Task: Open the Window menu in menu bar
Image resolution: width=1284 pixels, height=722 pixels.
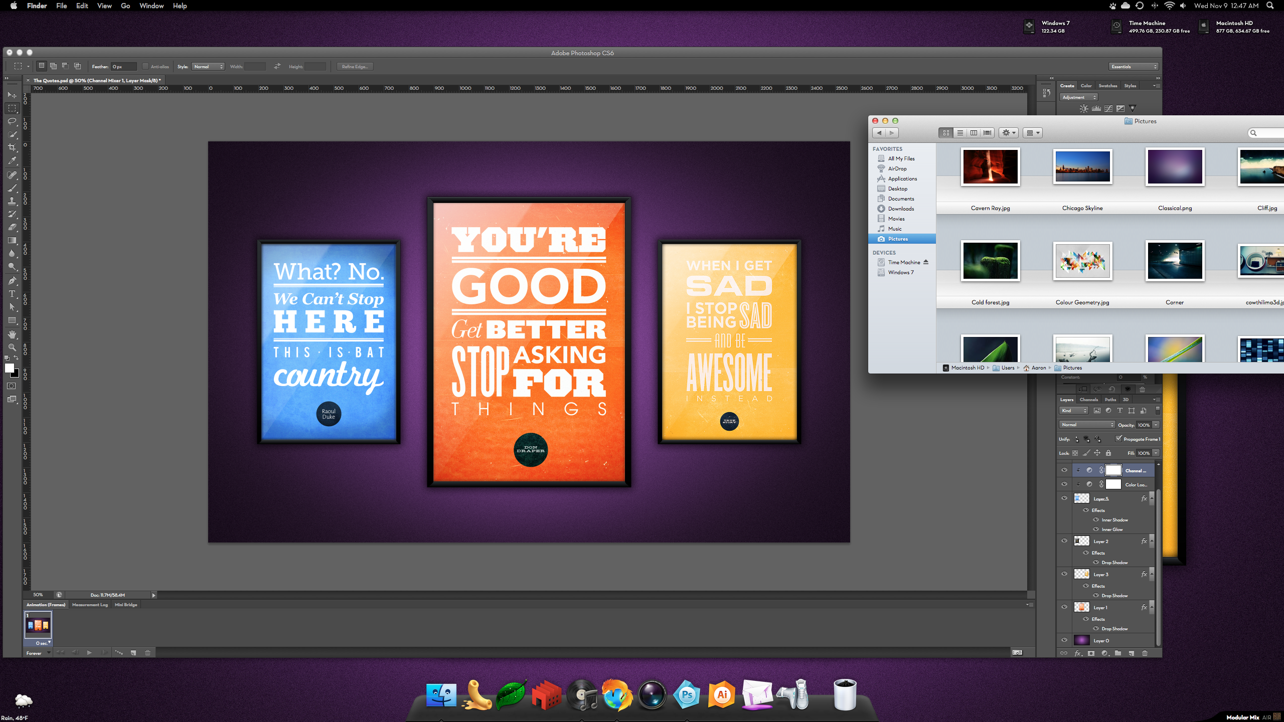Action: coord(151,6)
